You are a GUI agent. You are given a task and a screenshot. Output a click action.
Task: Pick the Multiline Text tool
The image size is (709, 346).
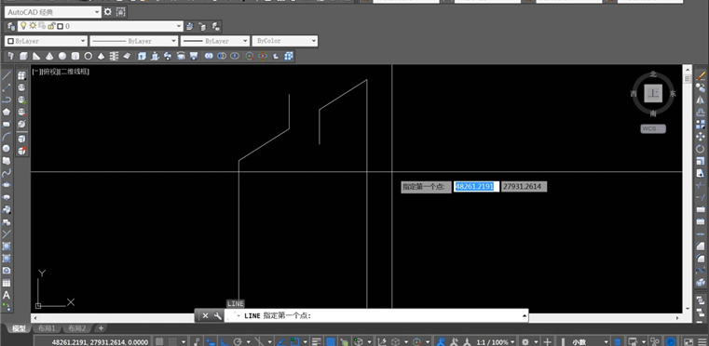click(7, 295)
